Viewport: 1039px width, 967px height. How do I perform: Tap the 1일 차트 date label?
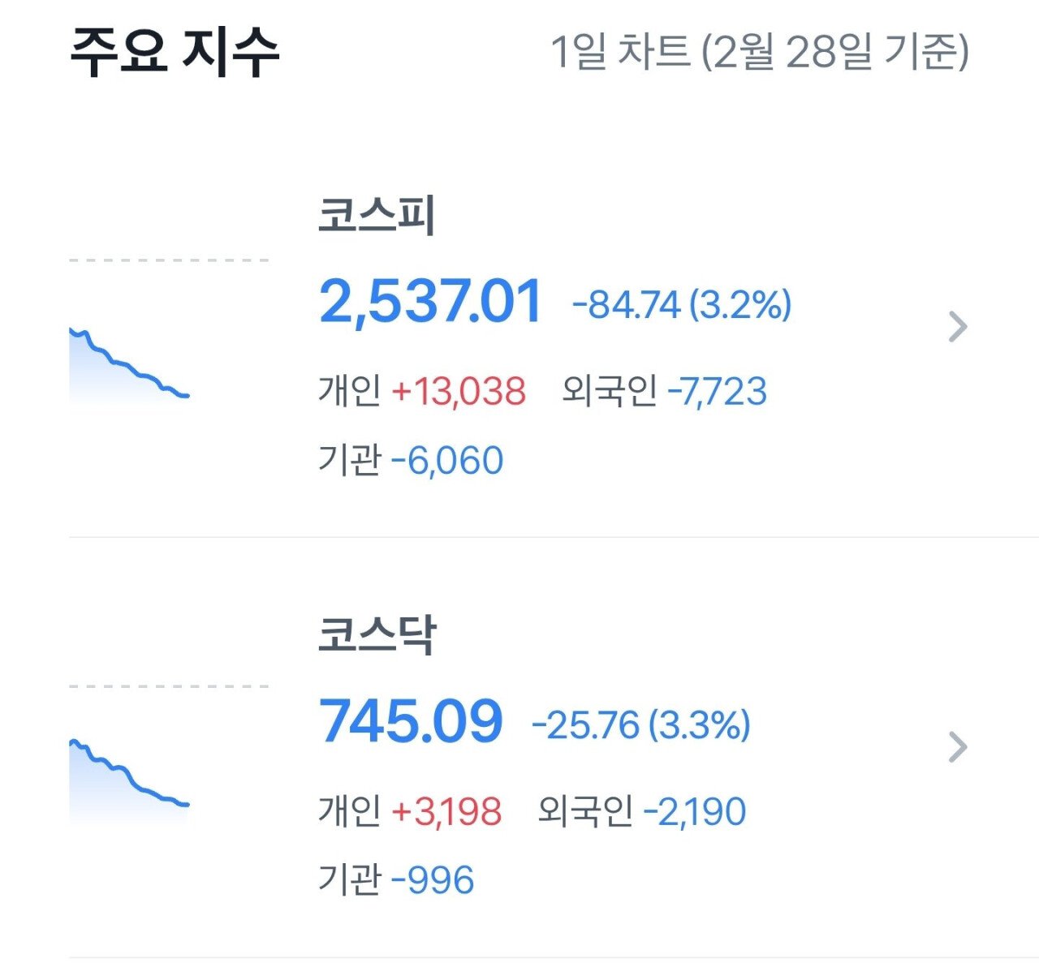(x=759, y=52)
